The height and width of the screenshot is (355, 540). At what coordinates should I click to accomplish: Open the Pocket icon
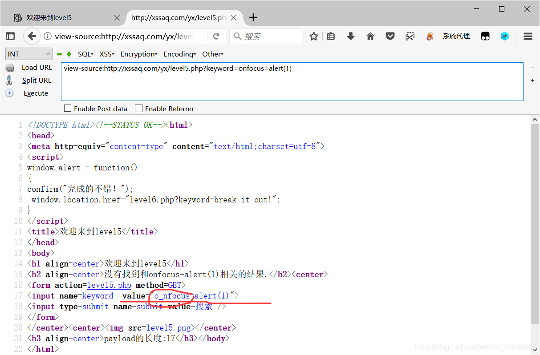(390, 36)
